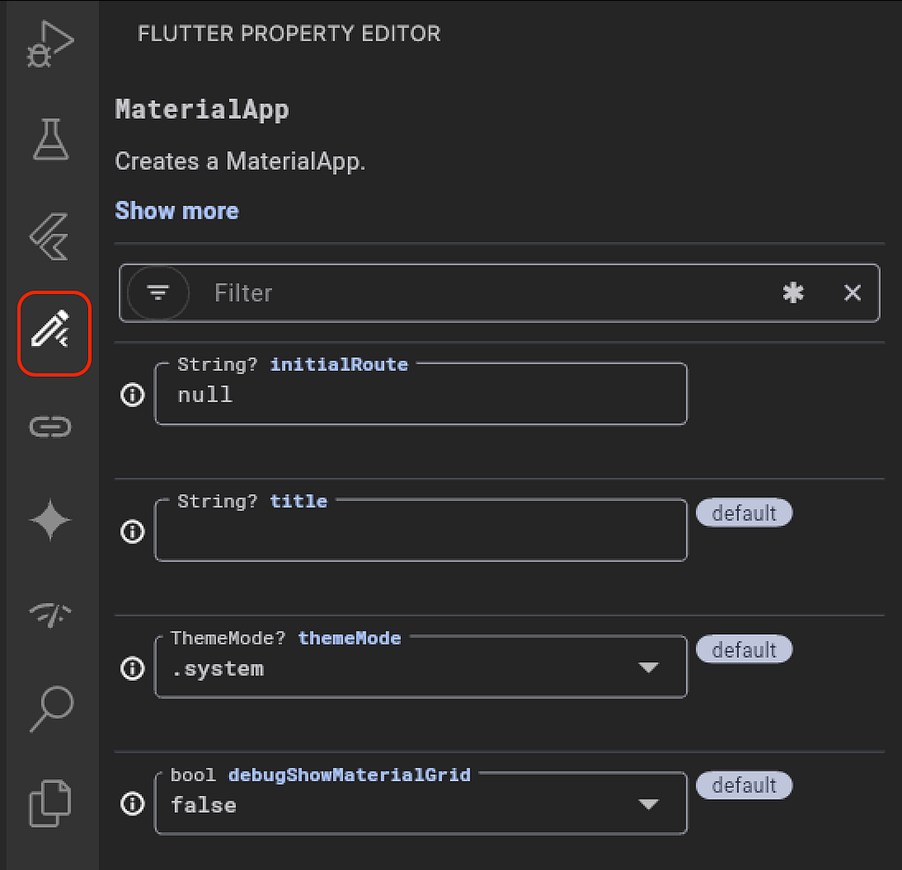Click the info icon beside initialRoute
902x870 pixels.
click(x=132, y=395)
